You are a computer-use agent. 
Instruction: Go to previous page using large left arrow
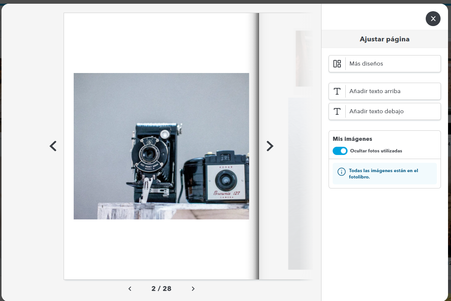tap(53, 146)
